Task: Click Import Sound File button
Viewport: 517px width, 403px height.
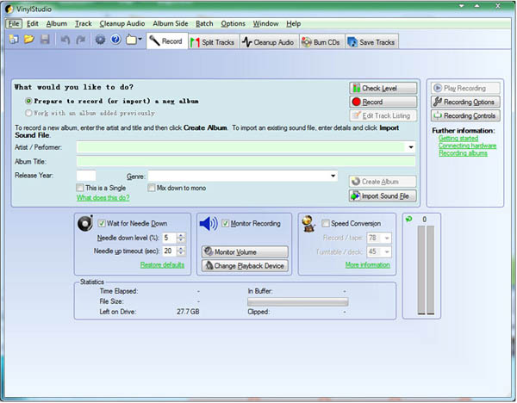Action: (383, 196)
